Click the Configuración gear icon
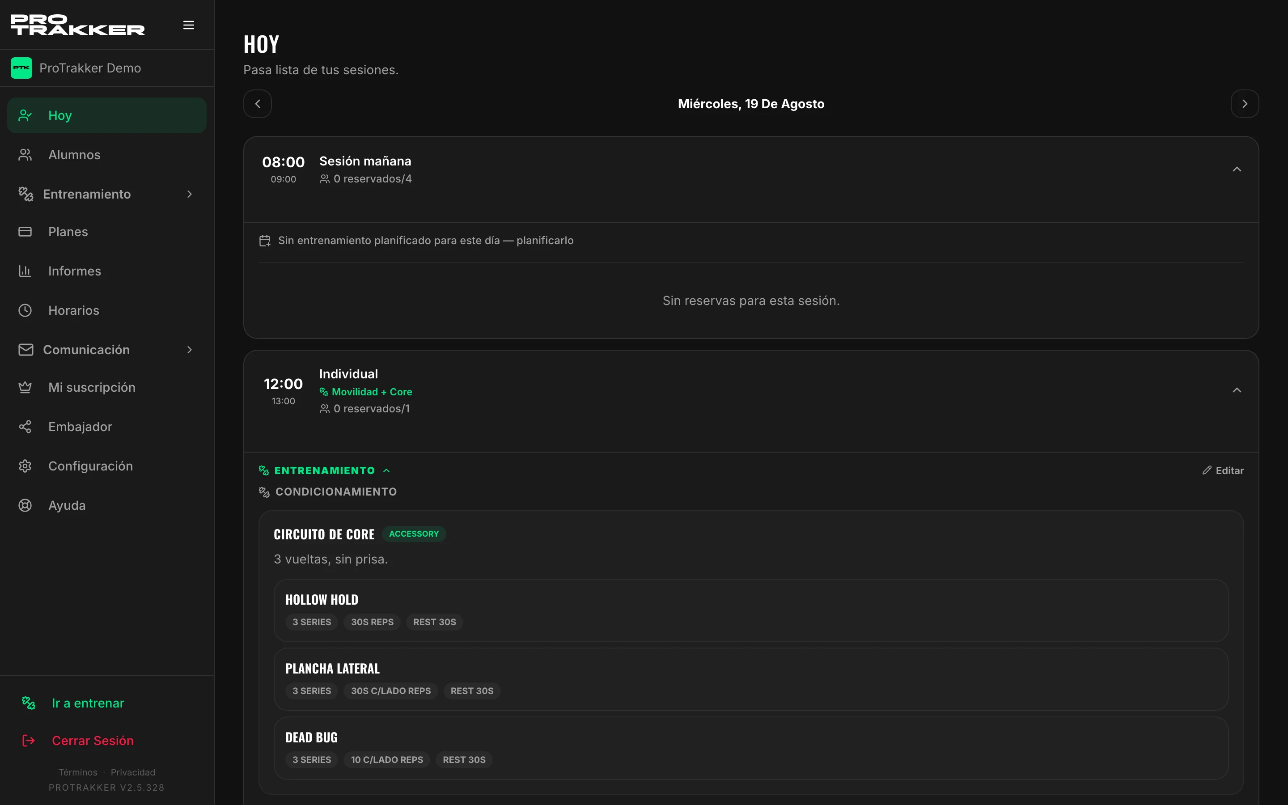 [x=25, y=466]
